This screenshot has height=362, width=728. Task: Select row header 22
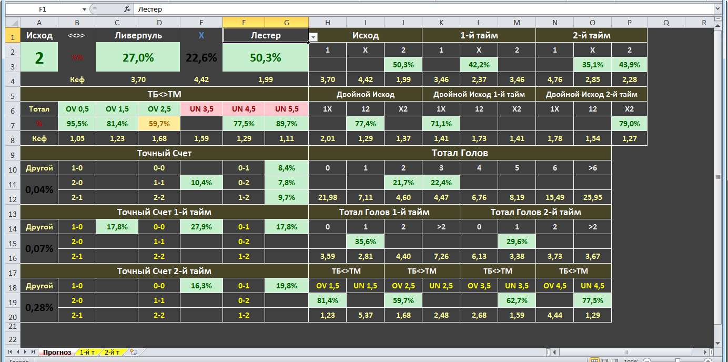click(x=13, y=339)
